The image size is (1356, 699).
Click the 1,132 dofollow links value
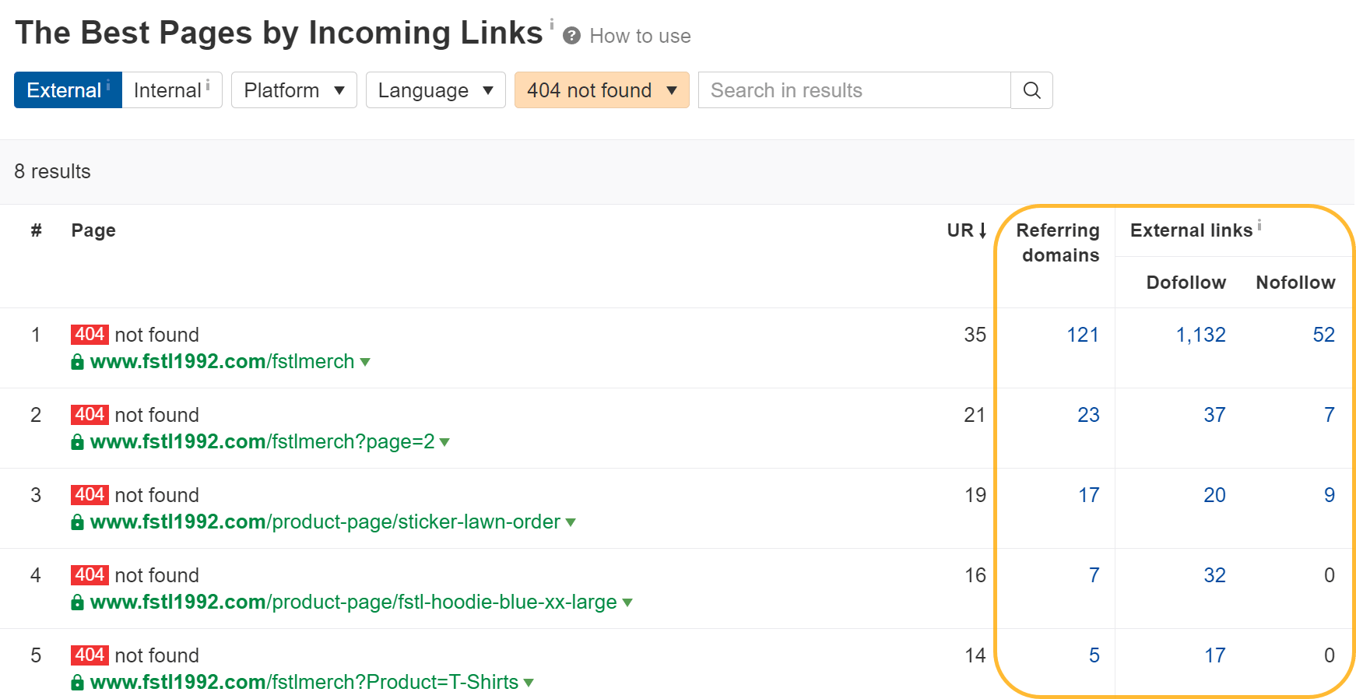click(1201, 334)
